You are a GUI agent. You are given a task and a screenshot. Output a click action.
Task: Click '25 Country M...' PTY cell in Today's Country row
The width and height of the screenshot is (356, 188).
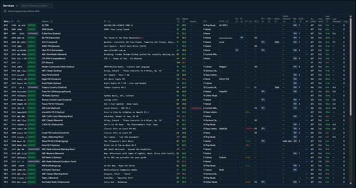pyautogui.click(x=210, y=87)
